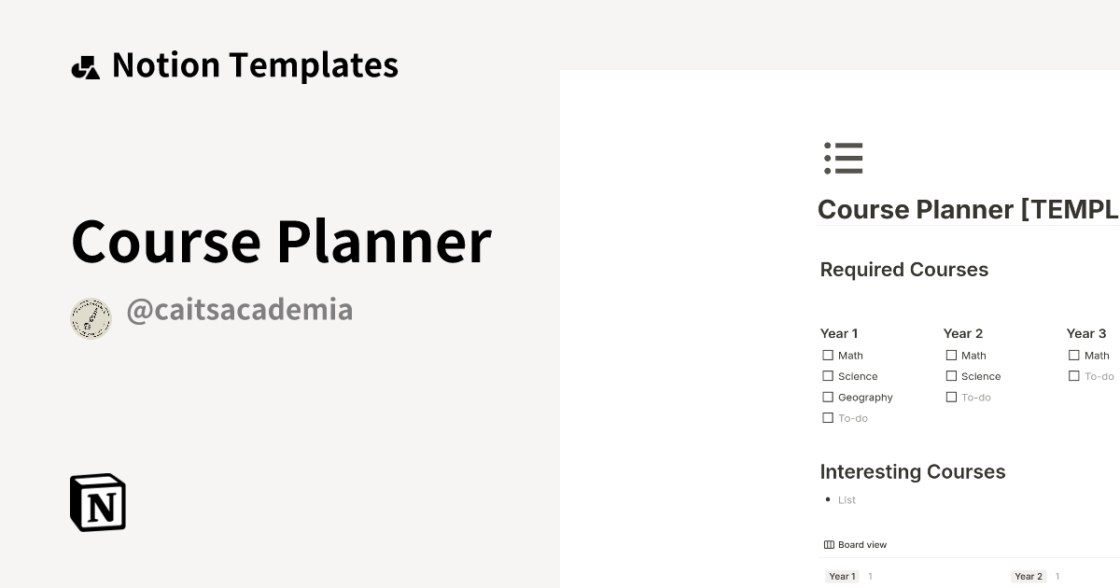This screenshot has height=588, width=1120.
Task: Check the Math checkbox under Year 1
Action: tap(827, 355)
